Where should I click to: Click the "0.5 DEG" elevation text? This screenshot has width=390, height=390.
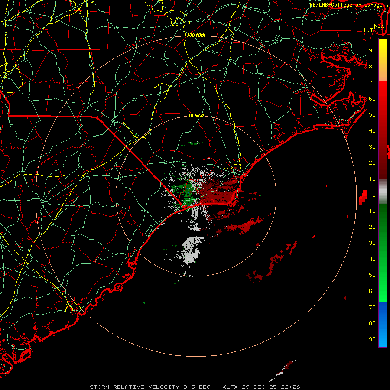197,387
